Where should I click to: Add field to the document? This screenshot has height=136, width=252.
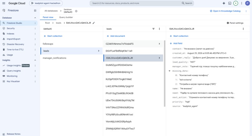point(176,43)
